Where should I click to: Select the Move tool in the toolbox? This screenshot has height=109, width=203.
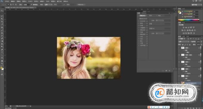2,11
